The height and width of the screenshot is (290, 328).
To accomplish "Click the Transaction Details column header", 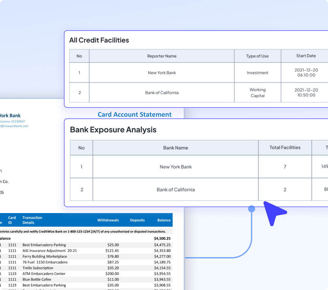I will pos(32,220).
